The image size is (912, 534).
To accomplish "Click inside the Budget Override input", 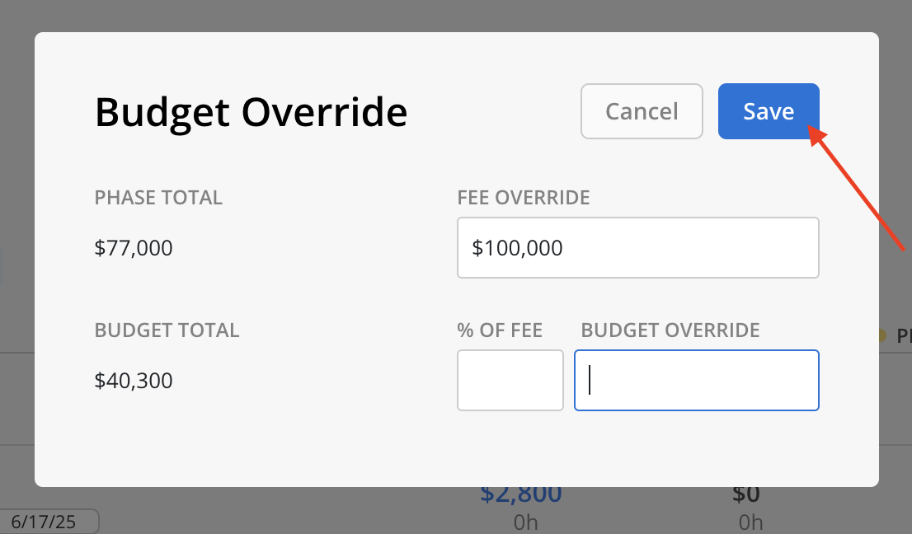I will click(696, 380).
